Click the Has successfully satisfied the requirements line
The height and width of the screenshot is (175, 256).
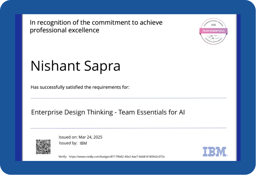click(80, 87)
